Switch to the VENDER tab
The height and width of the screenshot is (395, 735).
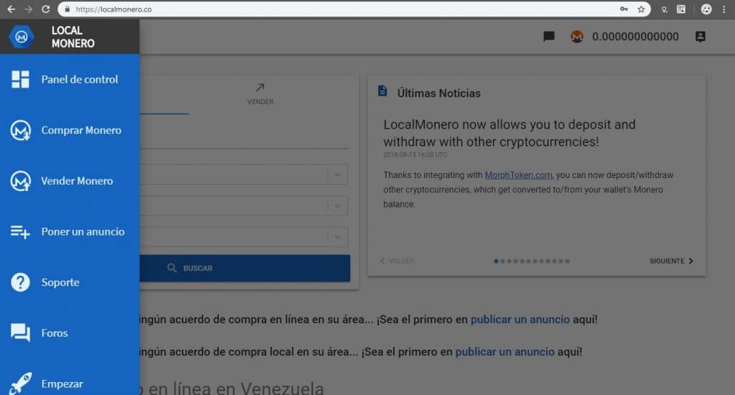tap(260, 94)
